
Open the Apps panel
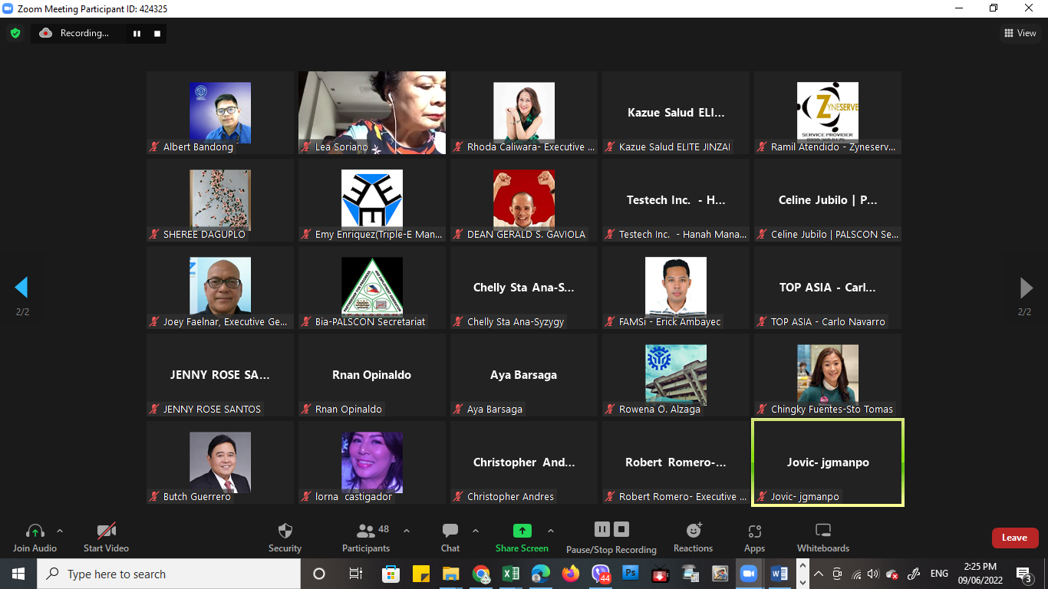click(754, 538)
